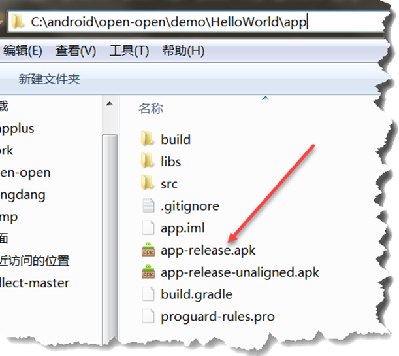Open the llect-master item in navigation pane

click(35, 283)
